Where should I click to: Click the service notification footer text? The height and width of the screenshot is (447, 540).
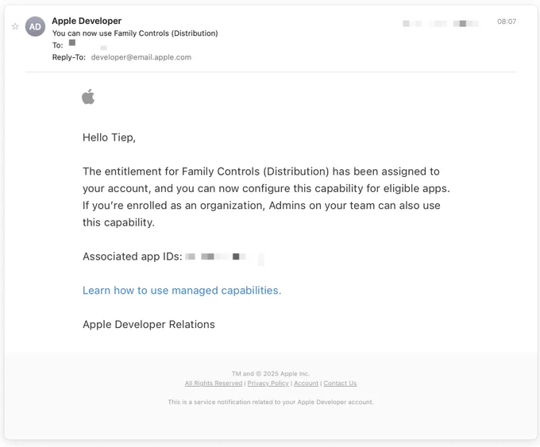[x=271, y=402]
